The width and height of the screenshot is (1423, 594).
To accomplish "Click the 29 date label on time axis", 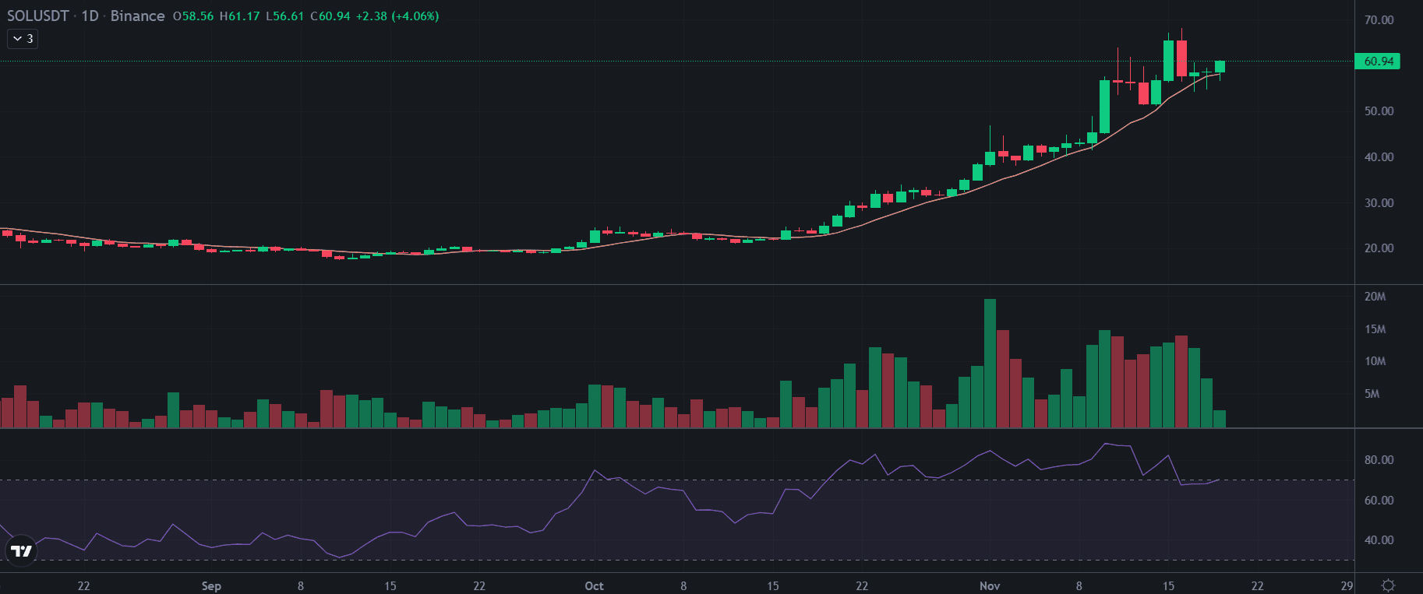I will click(1347, 586).
